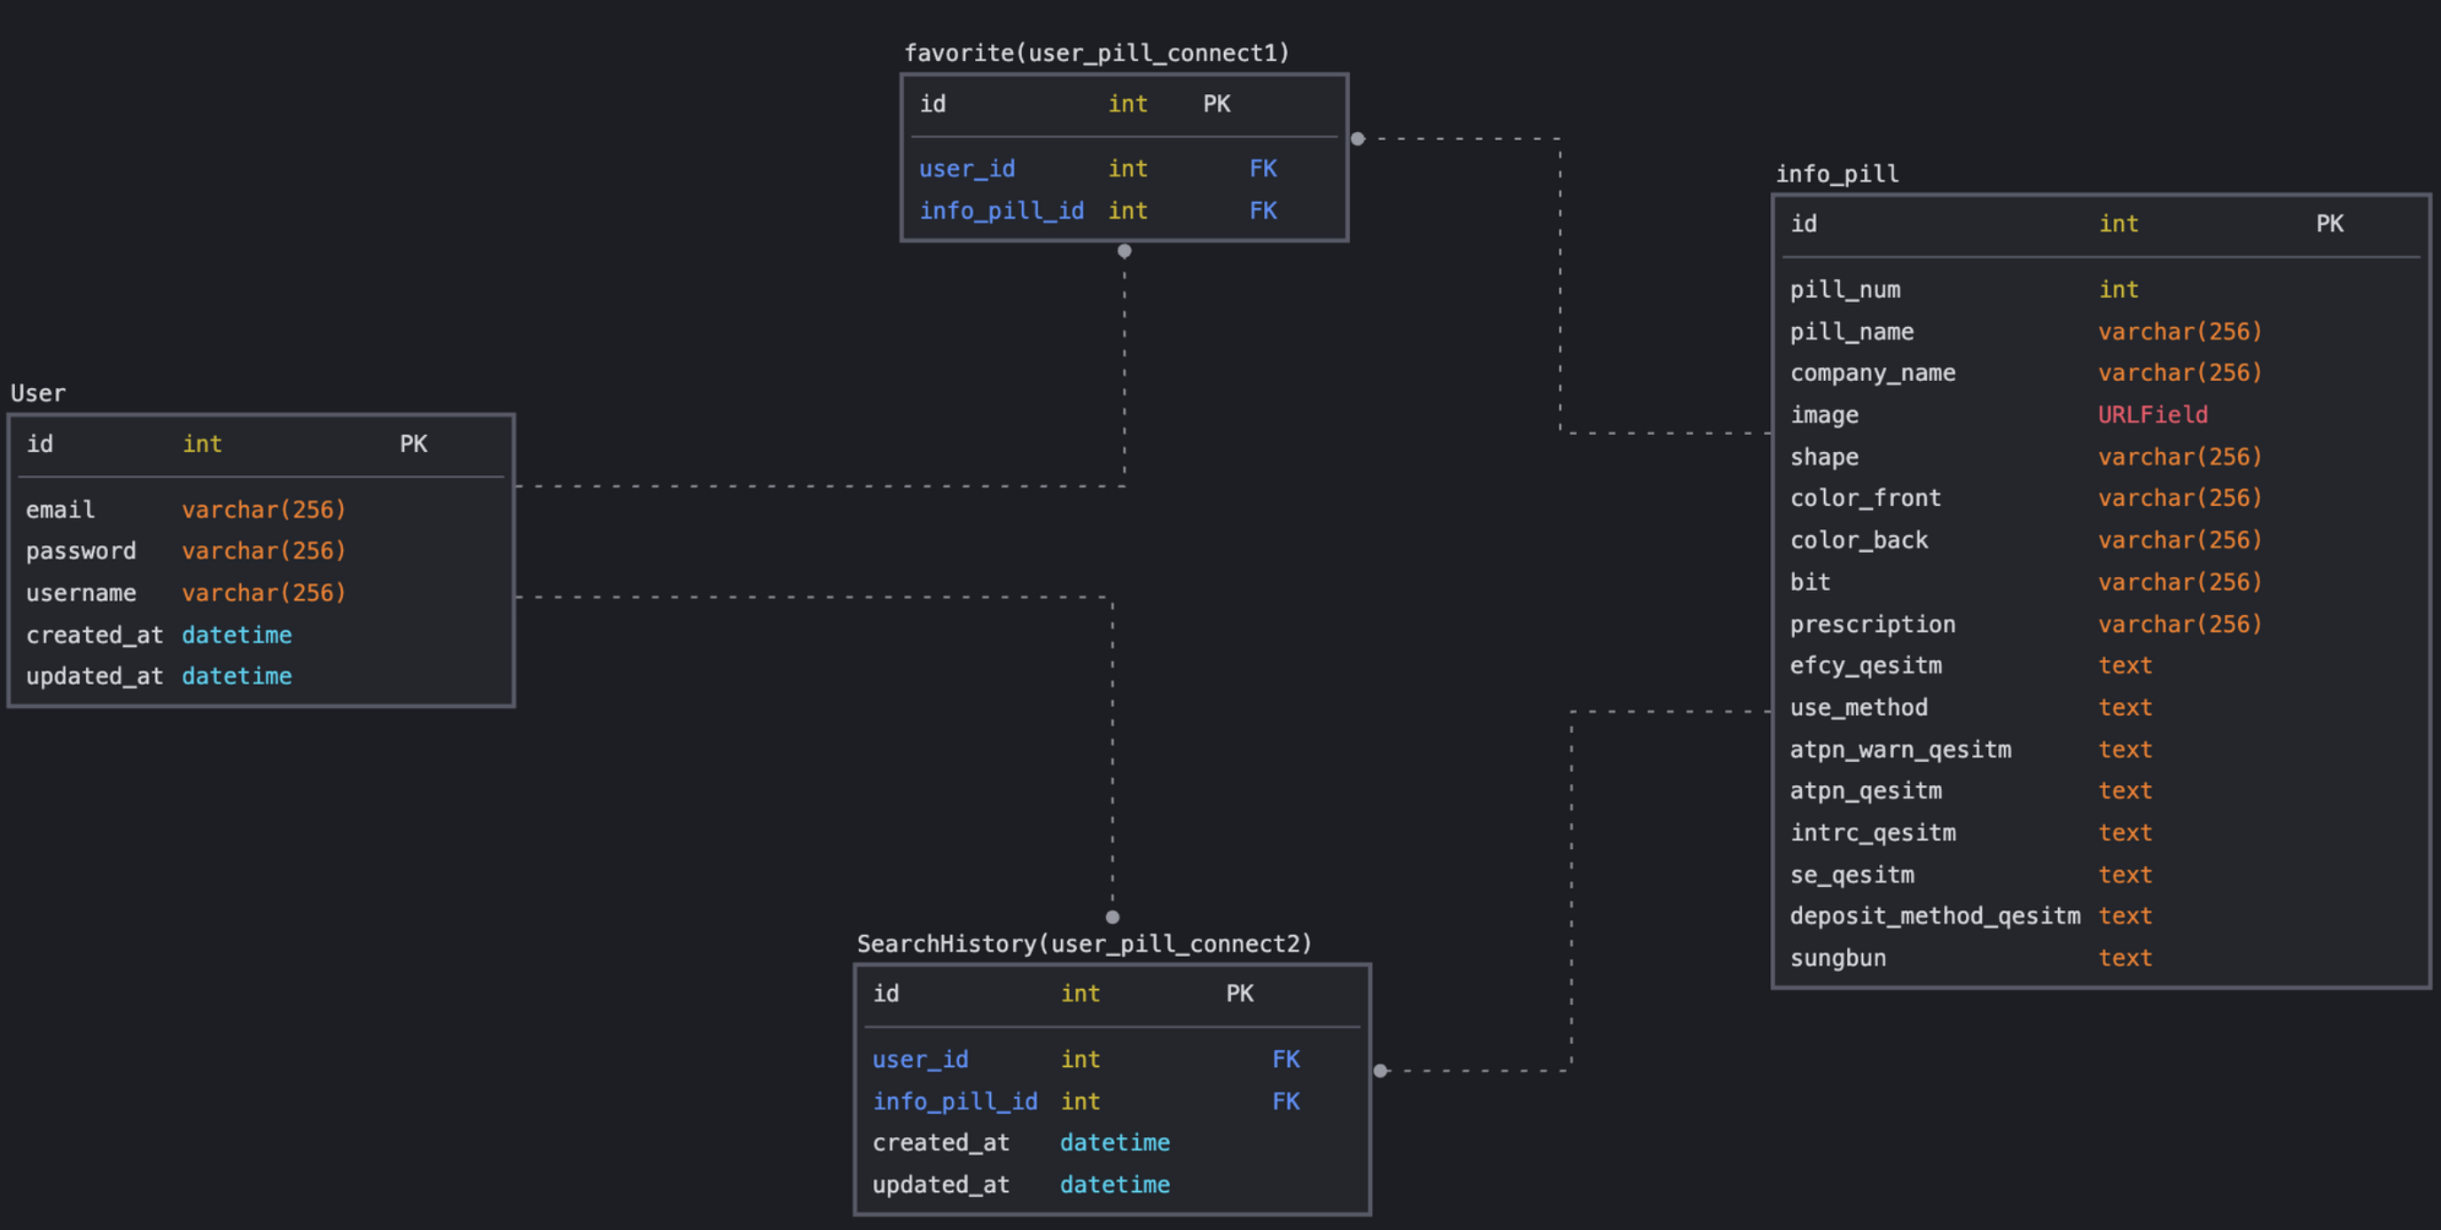Image resolution: width=2441 pixels, height=1230 pixels.
Task: Select the favorite(user_pill_connect1) table title
Action: [1097, 53]
